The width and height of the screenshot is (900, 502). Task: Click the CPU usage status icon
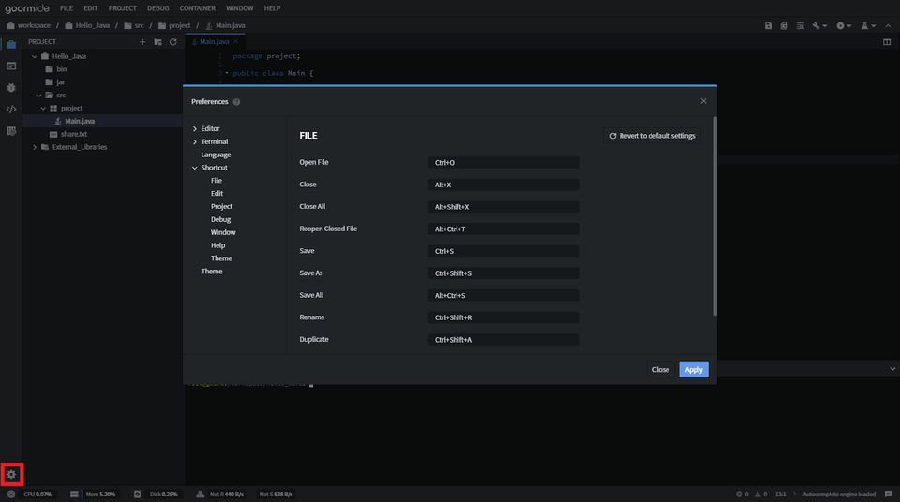[x=11, y=494]
